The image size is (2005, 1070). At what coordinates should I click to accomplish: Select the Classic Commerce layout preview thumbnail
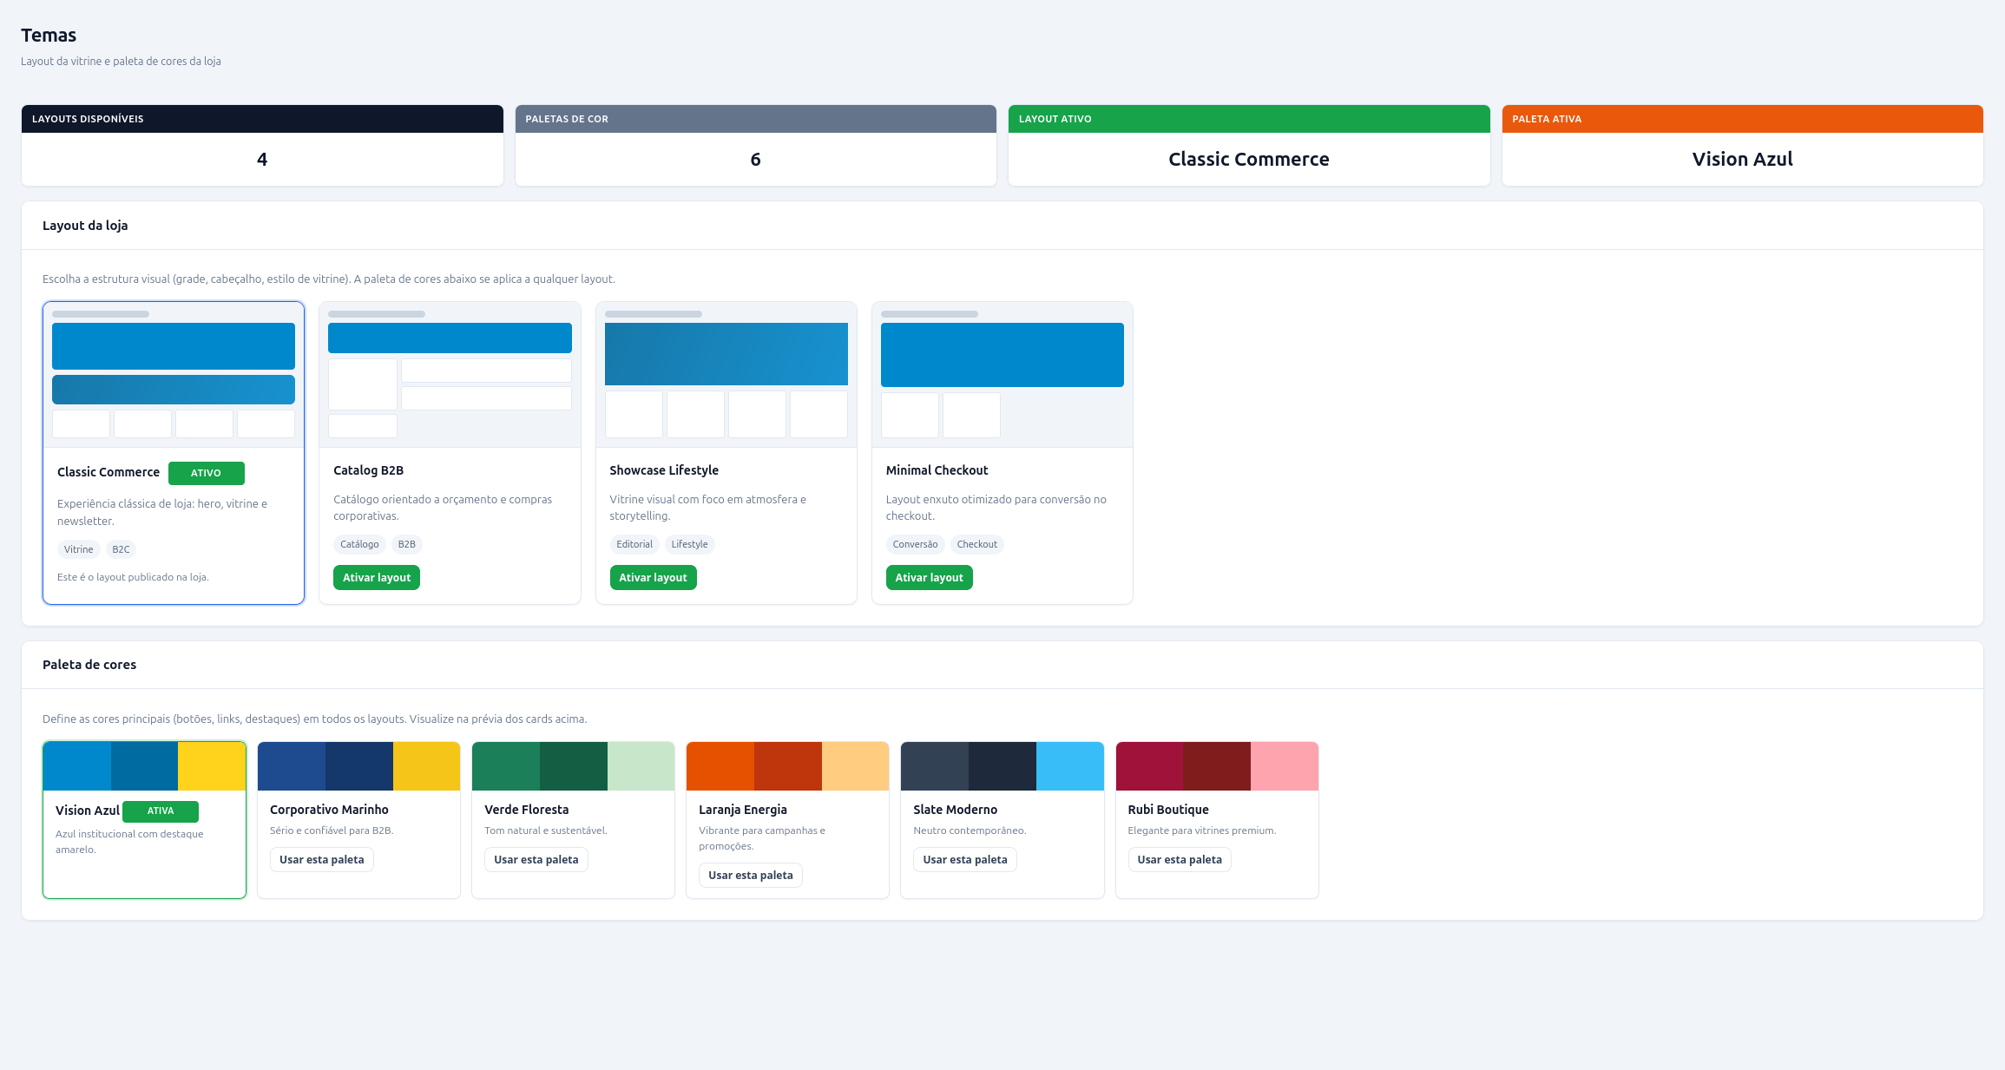pos(174,375)
